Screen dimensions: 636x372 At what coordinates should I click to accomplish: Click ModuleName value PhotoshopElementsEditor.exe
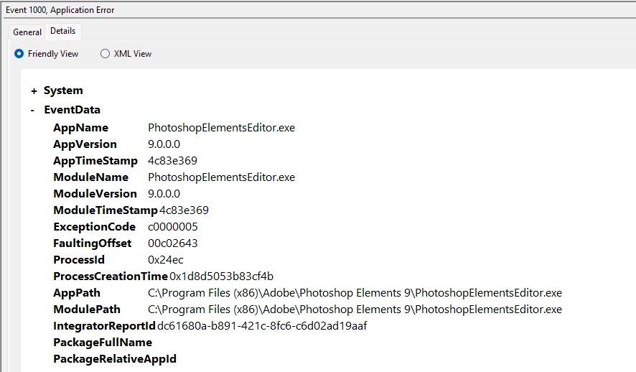(x=222, y=177)
